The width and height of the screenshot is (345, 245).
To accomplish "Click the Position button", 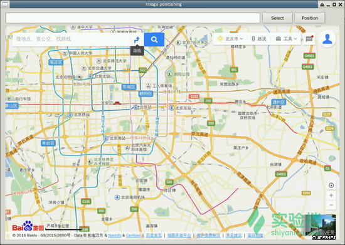I will click(x=310, y=18).
